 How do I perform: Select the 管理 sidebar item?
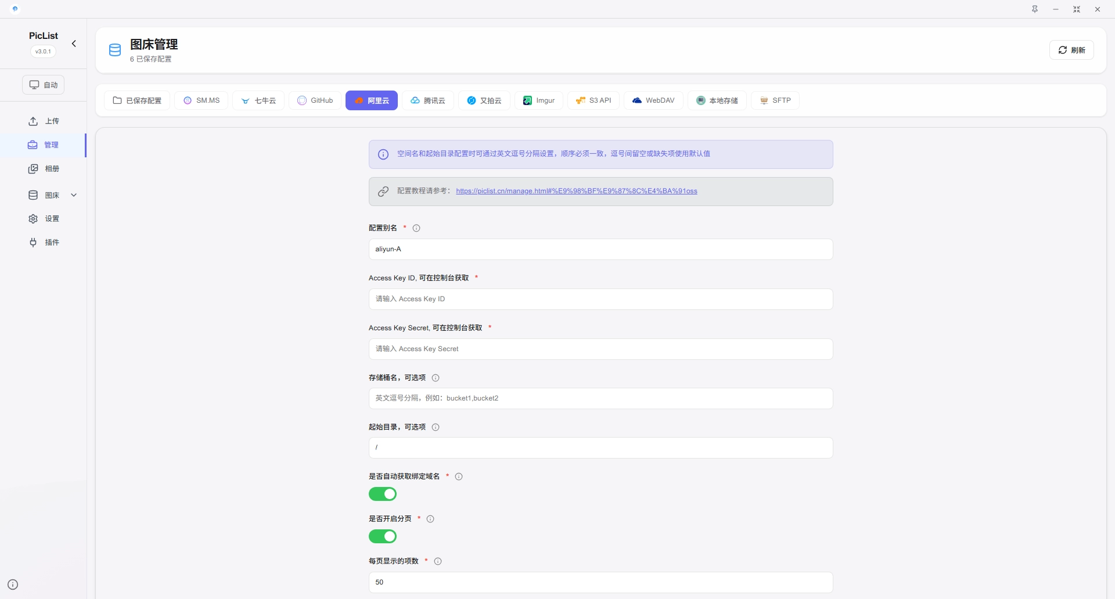44,145
